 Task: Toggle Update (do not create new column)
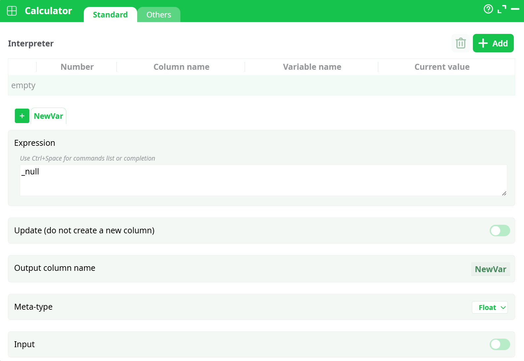pos(499,230)
